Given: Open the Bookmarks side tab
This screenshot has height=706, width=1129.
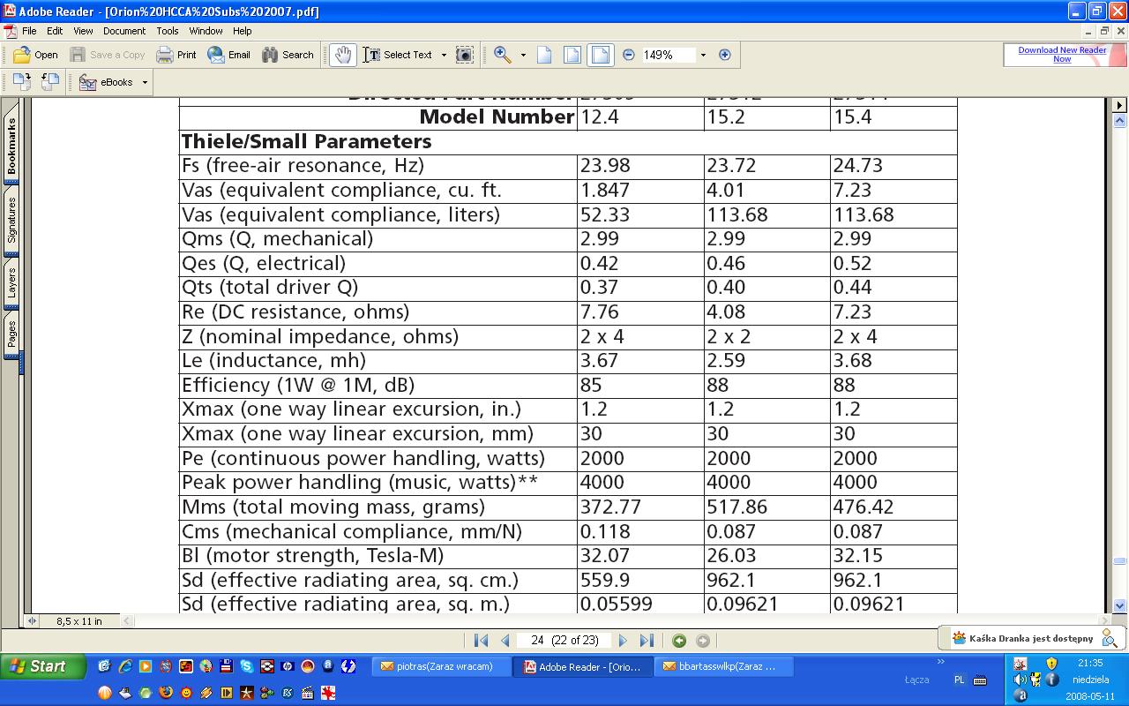Looking at the screenshot, I should tap(12, 146).
